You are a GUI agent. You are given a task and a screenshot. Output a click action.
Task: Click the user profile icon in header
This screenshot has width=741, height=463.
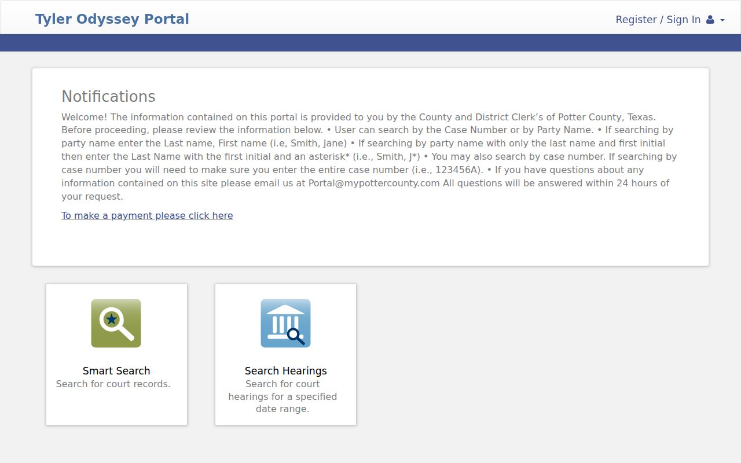(x=710, y=20)
